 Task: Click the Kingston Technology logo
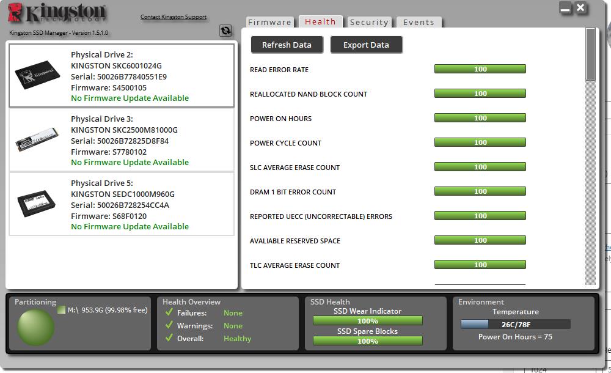click(x=58, y=15)
